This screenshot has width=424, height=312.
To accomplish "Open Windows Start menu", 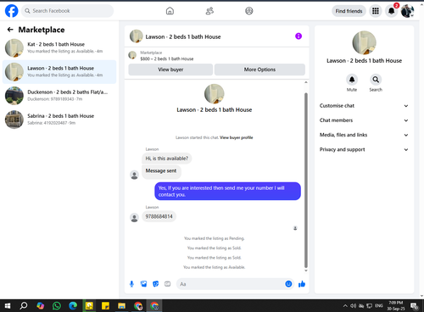I will (x=8, y=305).
